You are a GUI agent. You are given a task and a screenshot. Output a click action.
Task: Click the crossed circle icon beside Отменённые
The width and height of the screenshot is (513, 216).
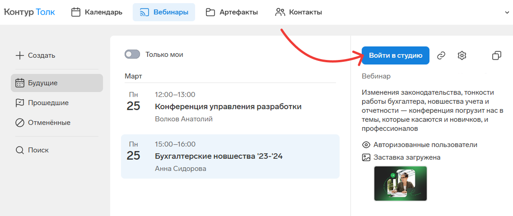coord(20,123)
